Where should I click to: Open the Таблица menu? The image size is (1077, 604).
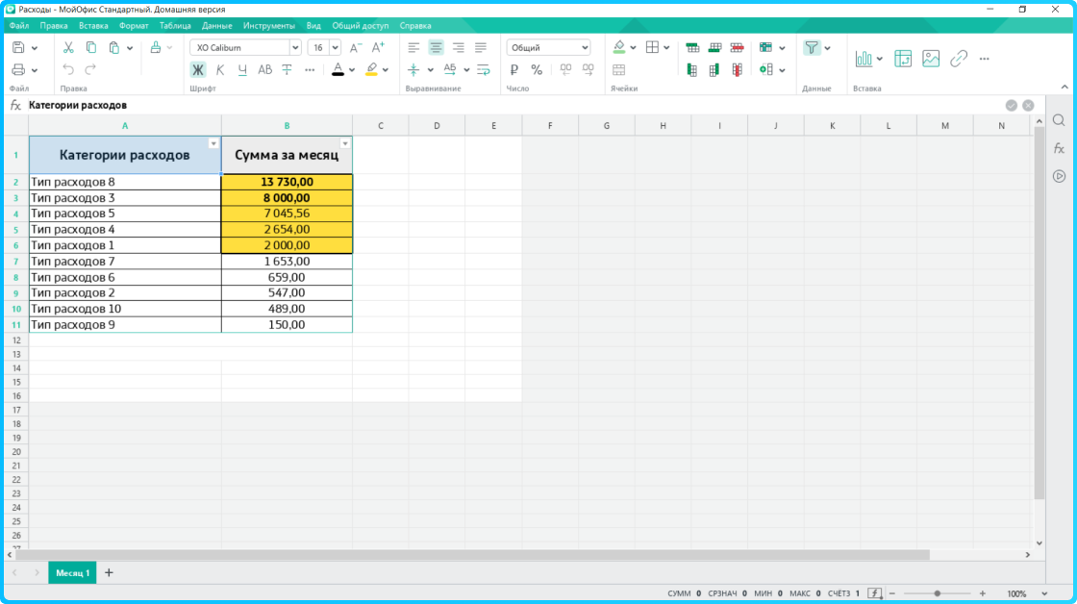175,25
